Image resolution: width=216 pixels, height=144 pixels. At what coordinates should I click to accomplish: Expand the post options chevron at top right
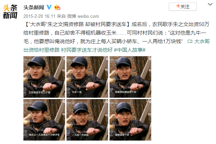(210, 4)
